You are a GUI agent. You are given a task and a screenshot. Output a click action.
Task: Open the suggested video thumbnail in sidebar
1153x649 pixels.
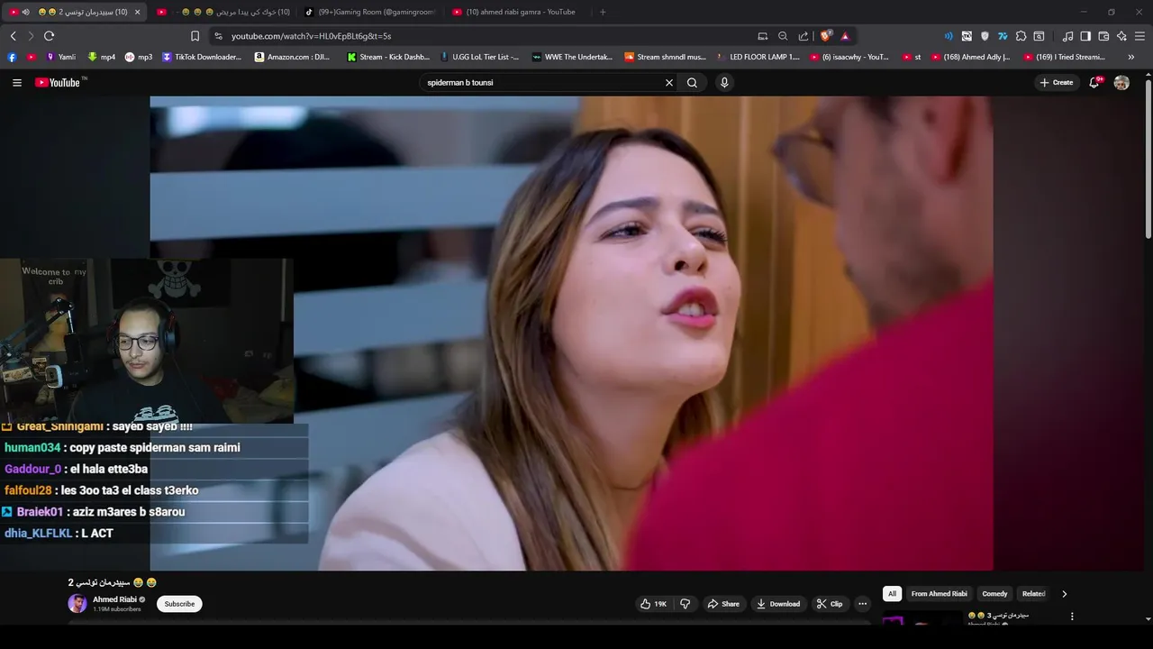[x=921, y=618]
